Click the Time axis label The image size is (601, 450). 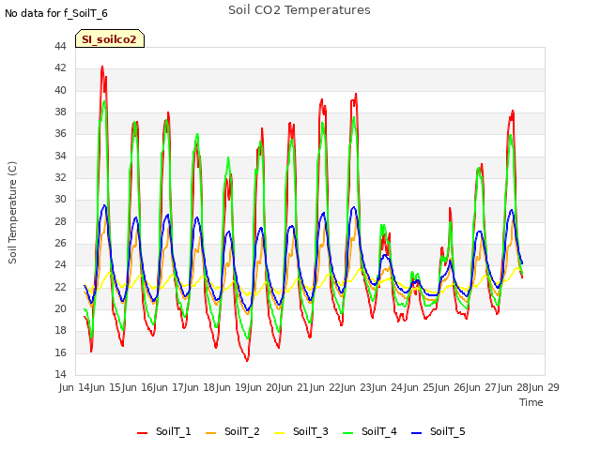click(532, 402)
